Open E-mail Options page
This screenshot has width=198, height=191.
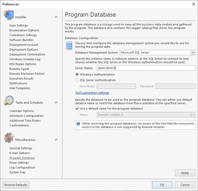tap(19, 153)
